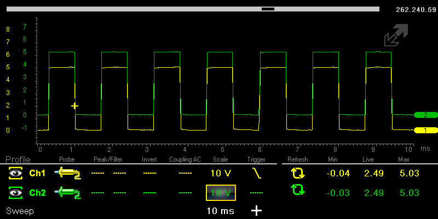Viewport: 438px width, 219px height.
Task: Toggle the Ch1 Invert setting
Action: click(149, 174)
